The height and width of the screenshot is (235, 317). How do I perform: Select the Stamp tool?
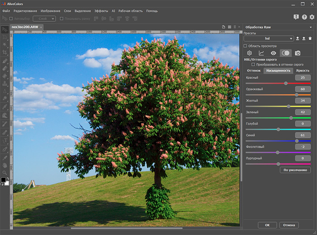coord(5,83)
